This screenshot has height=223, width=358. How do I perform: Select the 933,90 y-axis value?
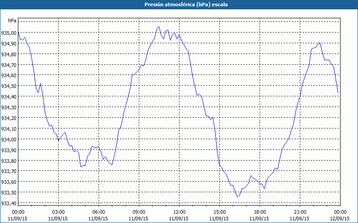(x=9, y=150)
